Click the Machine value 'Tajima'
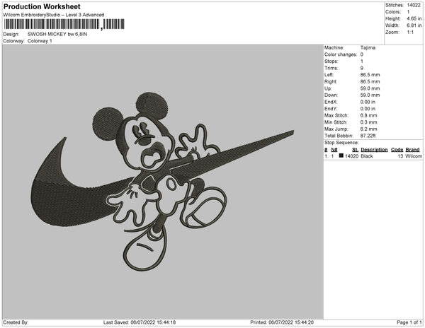The width and height of the screenshot is (425, 328). coord(368,47)
